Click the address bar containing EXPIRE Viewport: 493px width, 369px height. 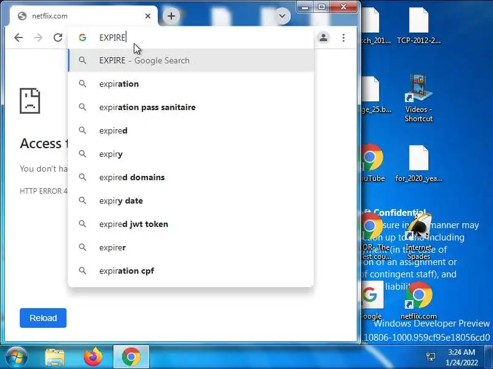[x=191, y=38]
